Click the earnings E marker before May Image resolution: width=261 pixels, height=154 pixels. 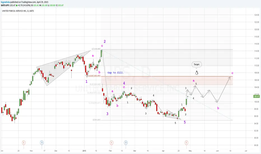click(187, 143)
